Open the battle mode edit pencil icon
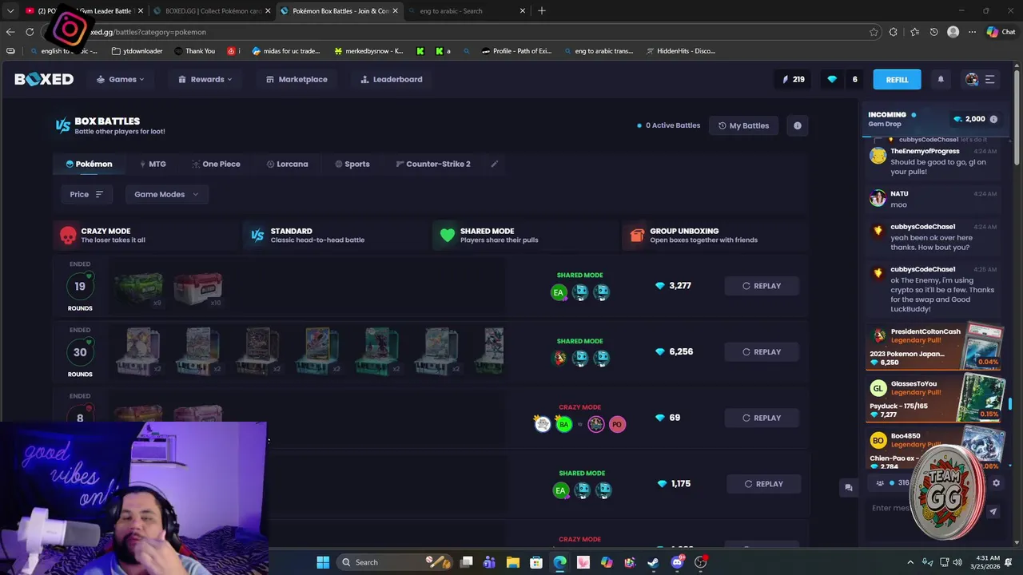This screenshot has width=1023, height=575. click(x=494, y=164)
